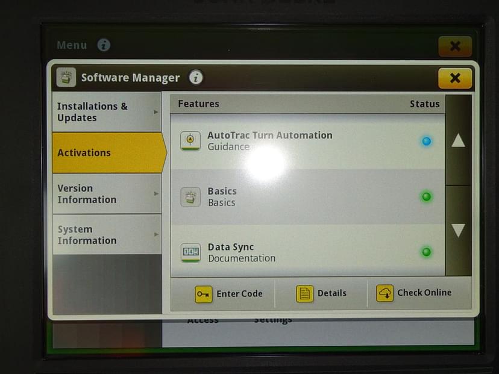Close the Software Manager window

[x=455, y=78]
